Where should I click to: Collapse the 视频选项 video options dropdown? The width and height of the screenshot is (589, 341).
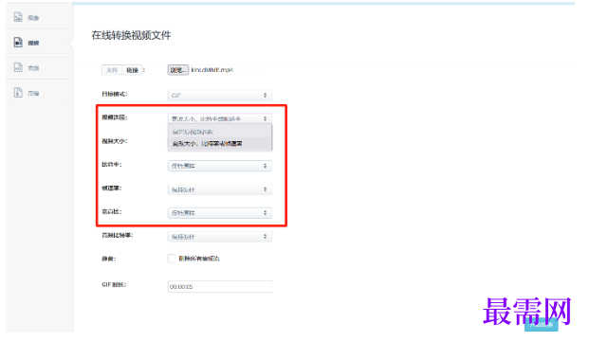pyautogui.click(x=220, y=118)
